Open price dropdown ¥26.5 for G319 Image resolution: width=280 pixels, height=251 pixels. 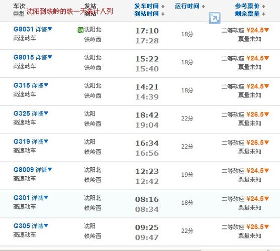tap(258, 143)
